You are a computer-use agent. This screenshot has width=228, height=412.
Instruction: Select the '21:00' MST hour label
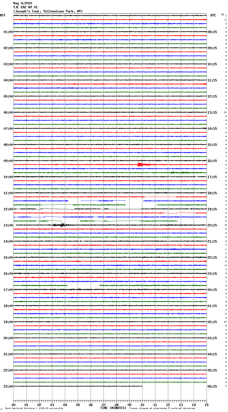(x=8, y=354)
